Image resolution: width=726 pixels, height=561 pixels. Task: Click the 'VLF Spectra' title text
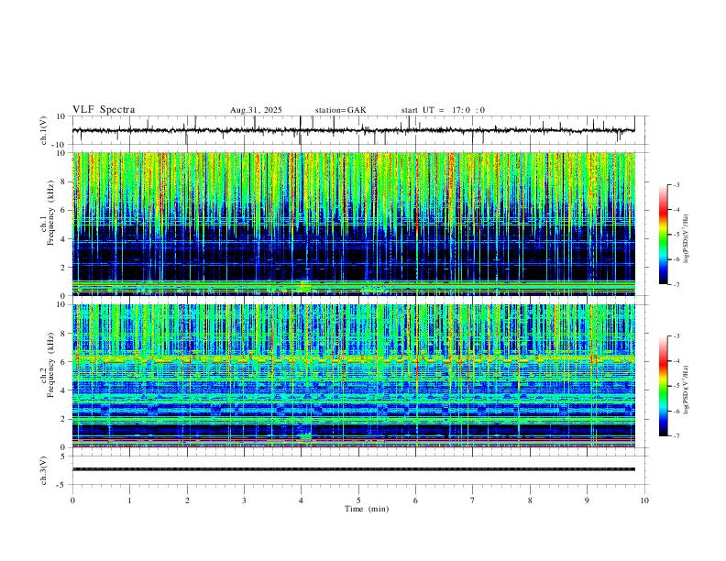click(x=104, y=110)
